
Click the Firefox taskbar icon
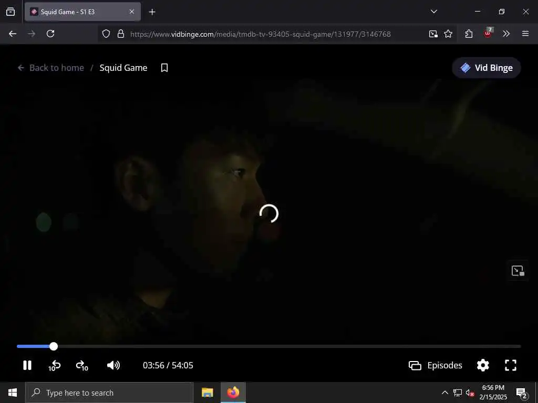(x=233, y=393)
